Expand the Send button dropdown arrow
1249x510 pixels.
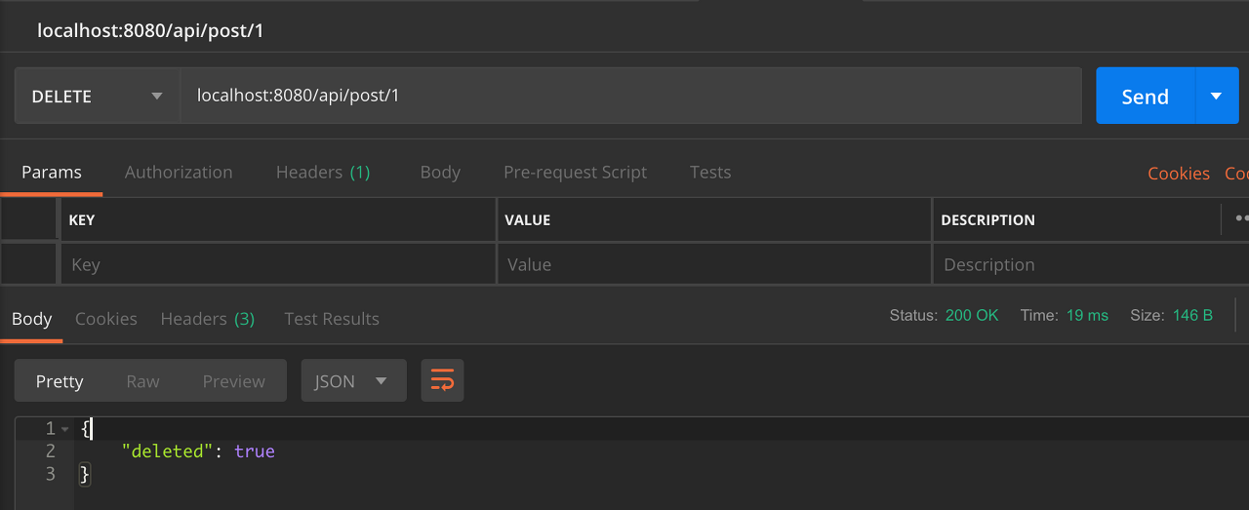pyautogui.click(x=1217, y=96)
